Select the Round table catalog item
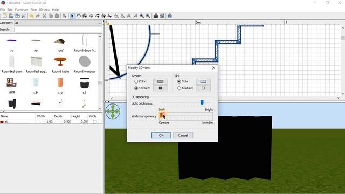The image size is (345, 194). coord(60,65)
